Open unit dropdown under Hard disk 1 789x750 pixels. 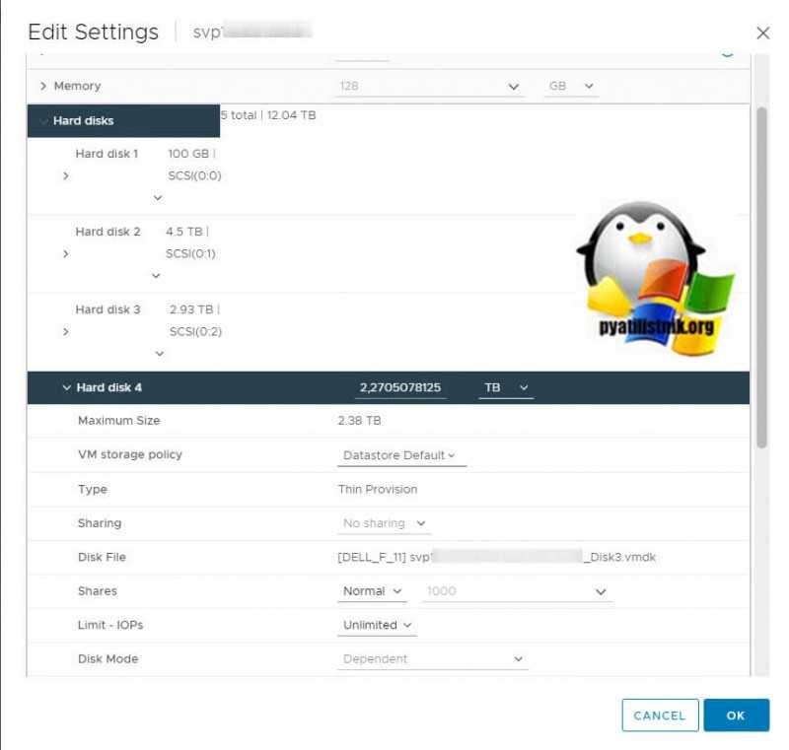158,198
